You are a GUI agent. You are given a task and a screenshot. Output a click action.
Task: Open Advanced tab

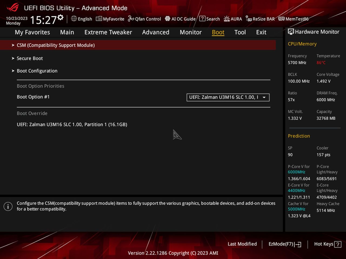pos(156,32)
